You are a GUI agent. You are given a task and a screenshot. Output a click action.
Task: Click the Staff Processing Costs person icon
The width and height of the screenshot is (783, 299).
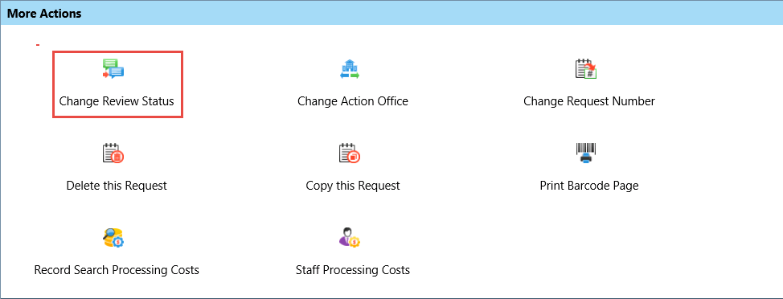(350, 238)
